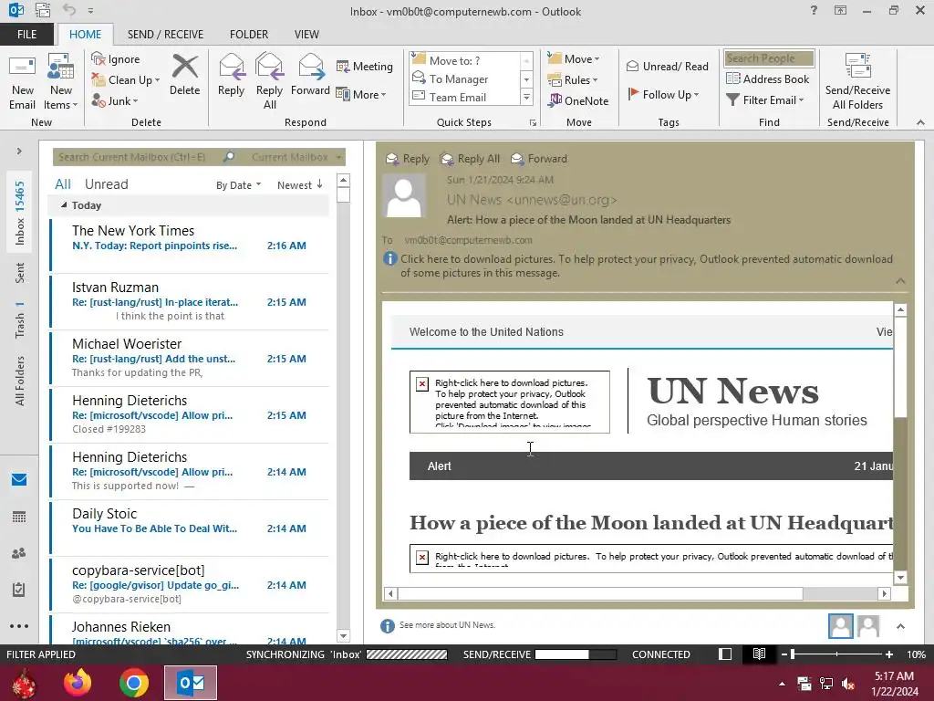Image resolution: width=934 pixels, height=701 pixels.
Task: Show Unread messages only
Action: click(x=106, y=184)
